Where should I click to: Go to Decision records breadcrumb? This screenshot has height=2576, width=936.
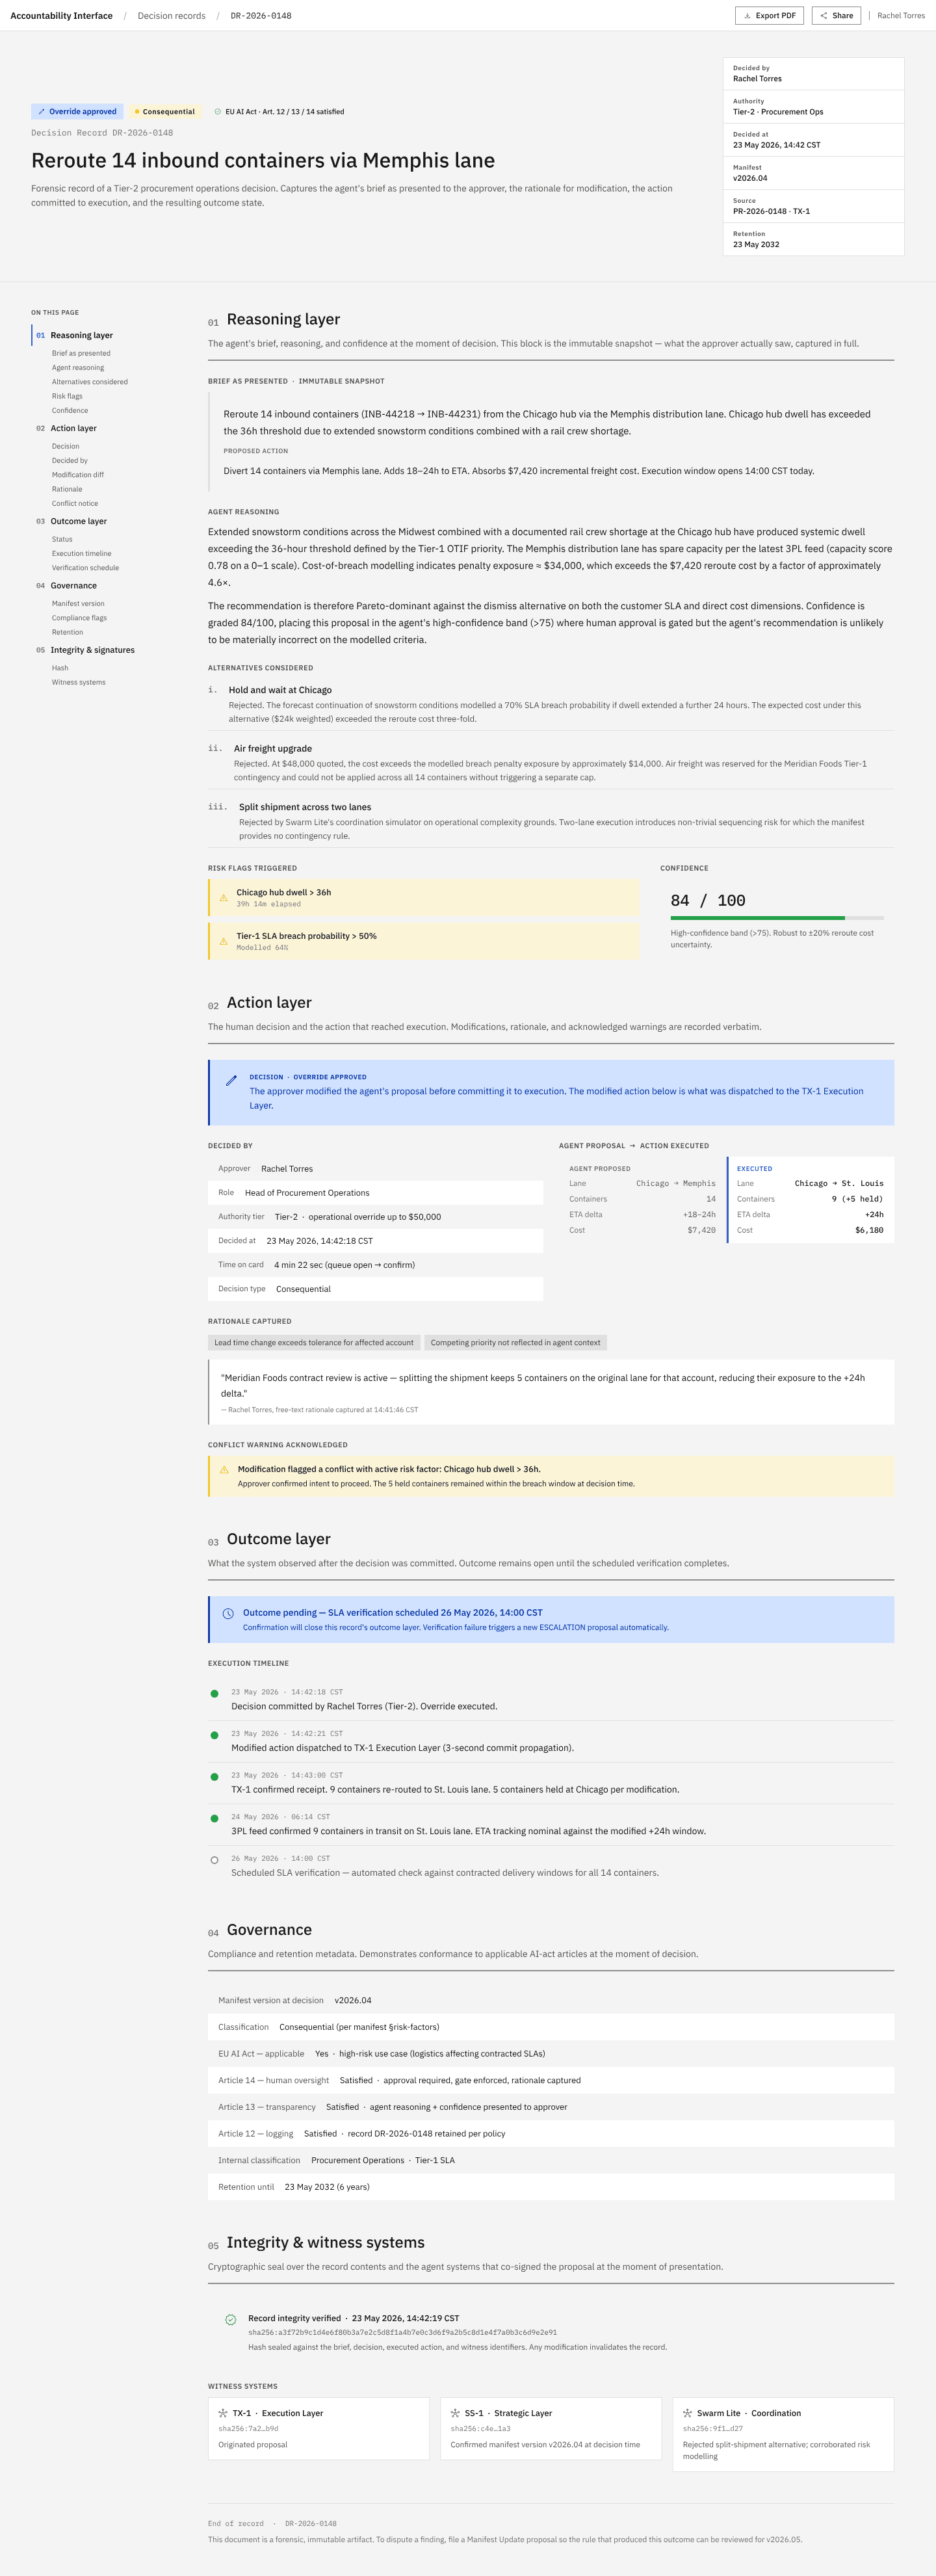click(x=171, y=16)
